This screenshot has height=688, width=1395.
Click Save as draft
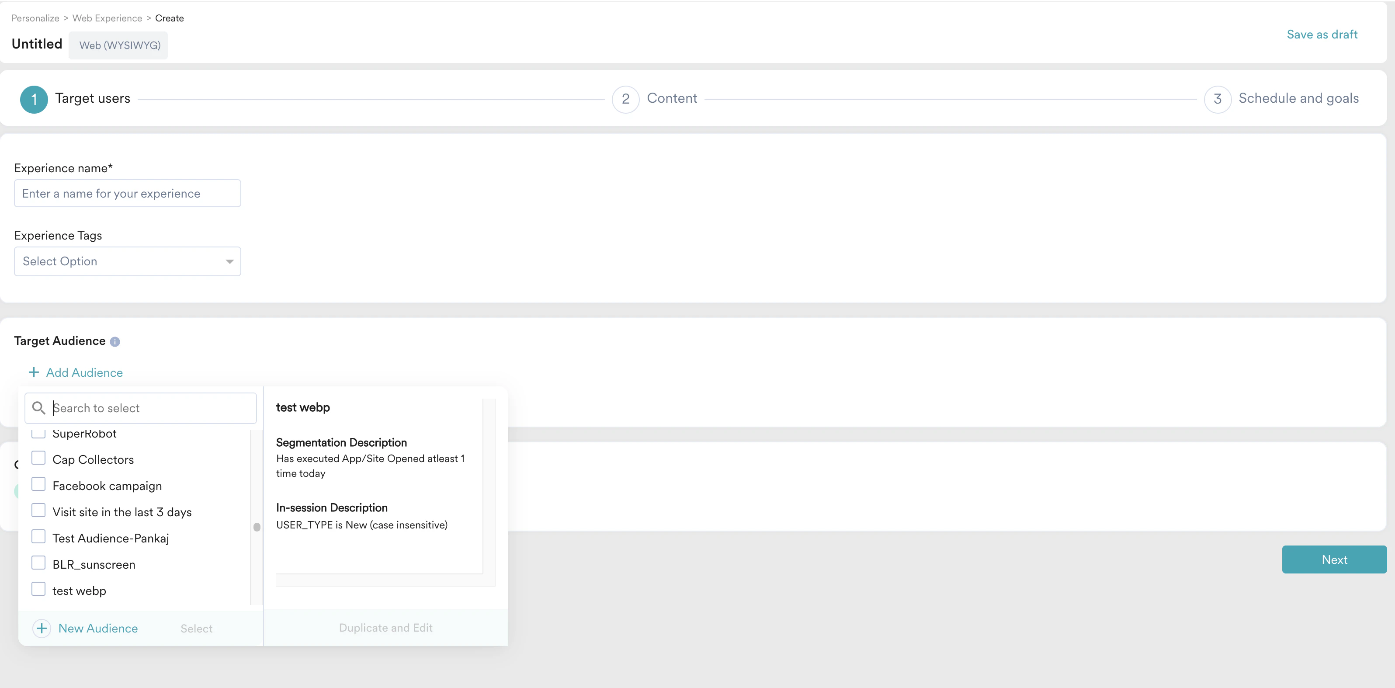[x=1322, y=34]
